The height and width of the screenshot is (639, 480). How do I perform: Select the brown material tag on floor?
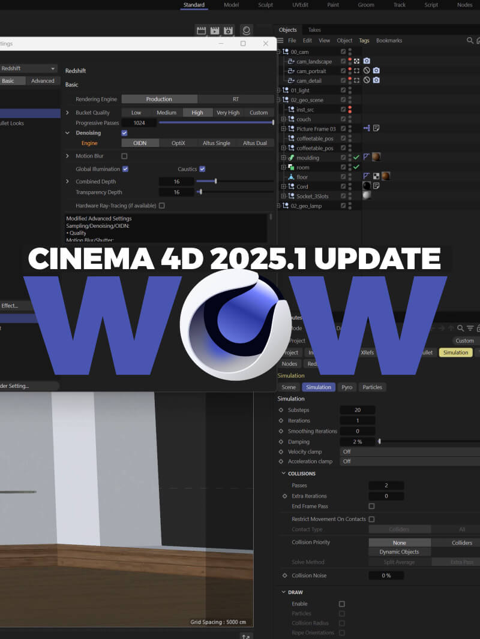click(385, 176)
